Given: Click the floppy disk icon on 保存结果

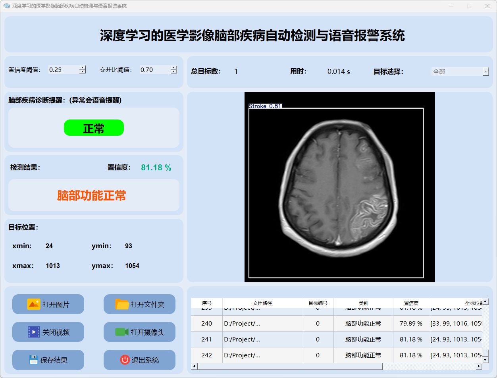Looking at the screenshot, I should [34, 360].
